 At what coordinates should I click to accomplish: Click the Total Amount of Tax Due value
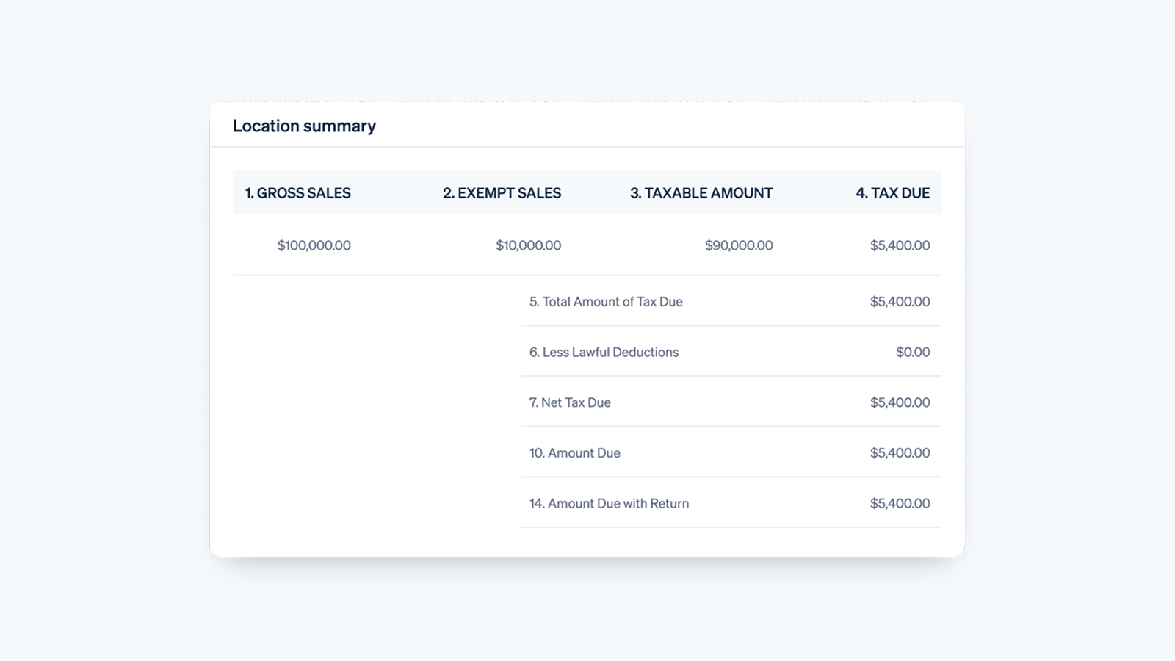coord(900,302)
